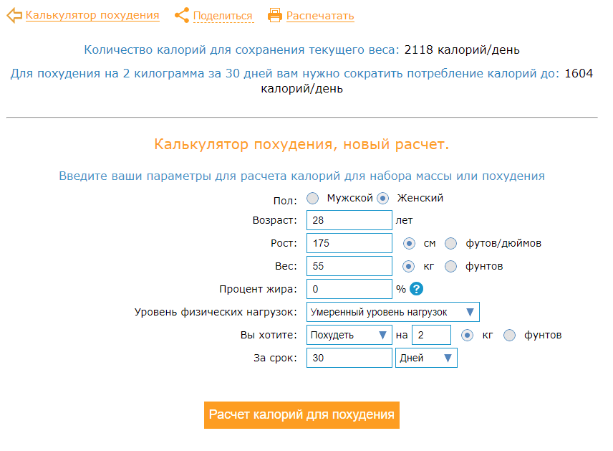Click the printer icon
This screenshot has height=451, width=613.
(274, 15)
